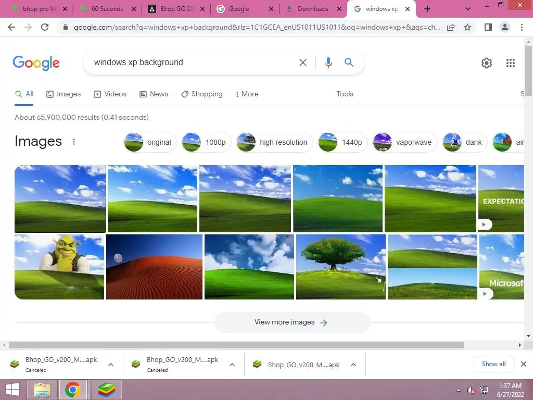Click the address bar URL
Image resolution: width=533 pixels, height=400 pixels.
coord(257,27)
